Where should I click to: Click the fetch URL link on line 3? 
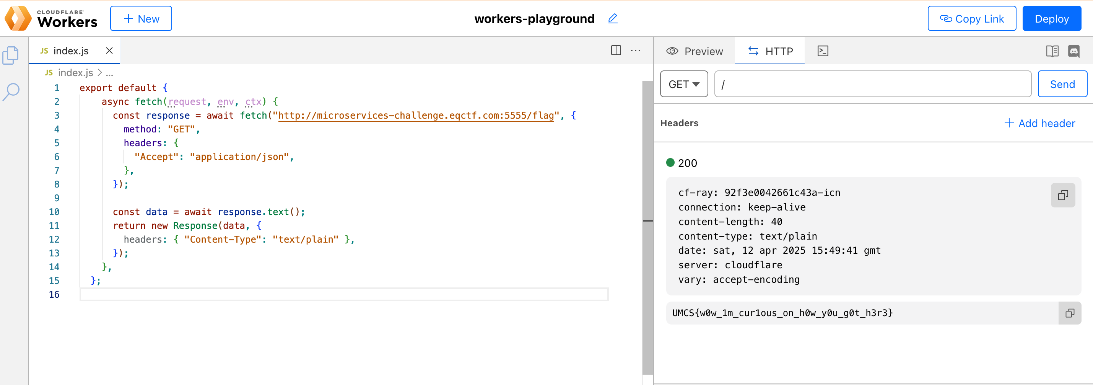[x=416, y=116]
